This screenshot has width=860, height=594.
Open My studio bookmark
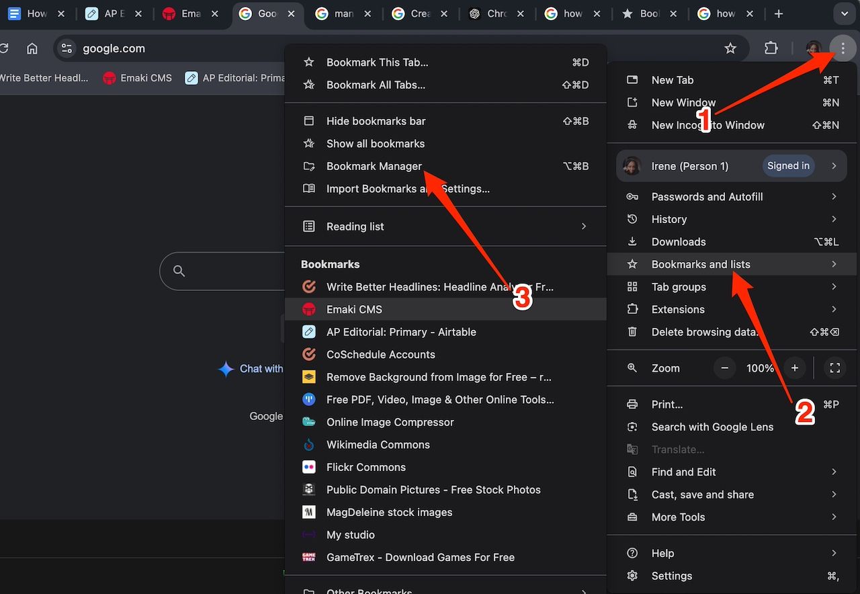(x=445, y=534)
